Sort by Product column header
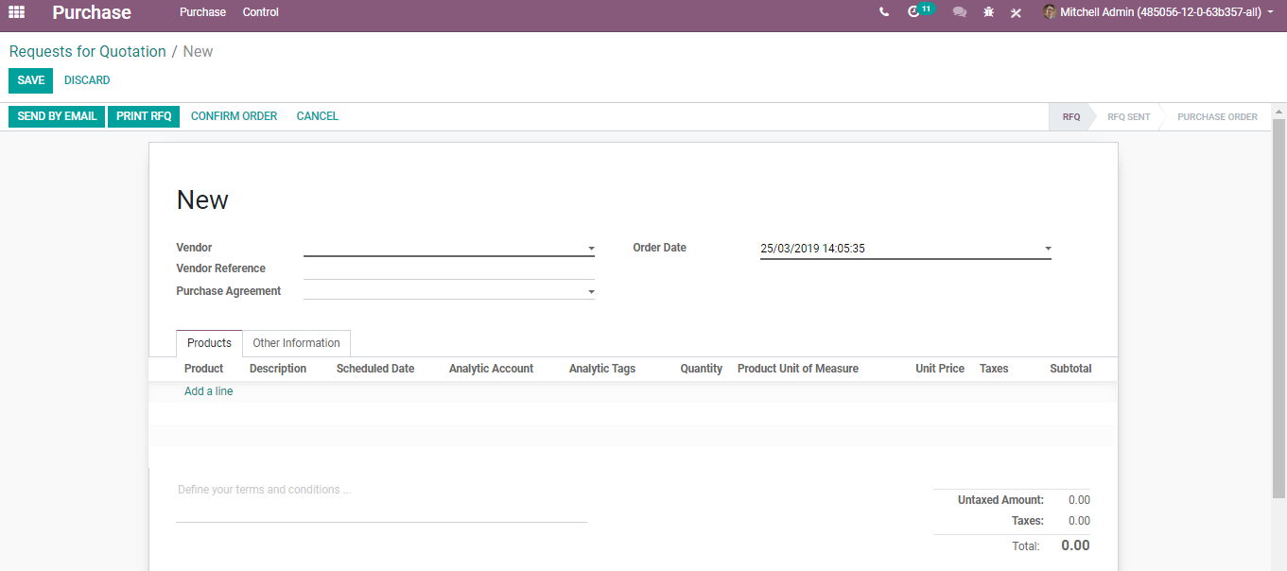This screenshot has width=1287, height=571. (x=203, y=369)
